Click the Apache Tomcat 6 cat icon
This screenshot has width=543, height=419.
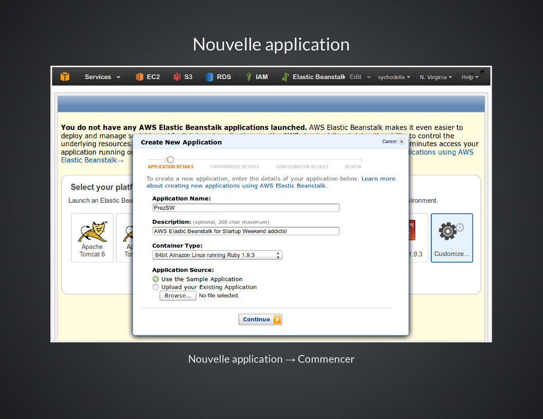coord(92,231)
